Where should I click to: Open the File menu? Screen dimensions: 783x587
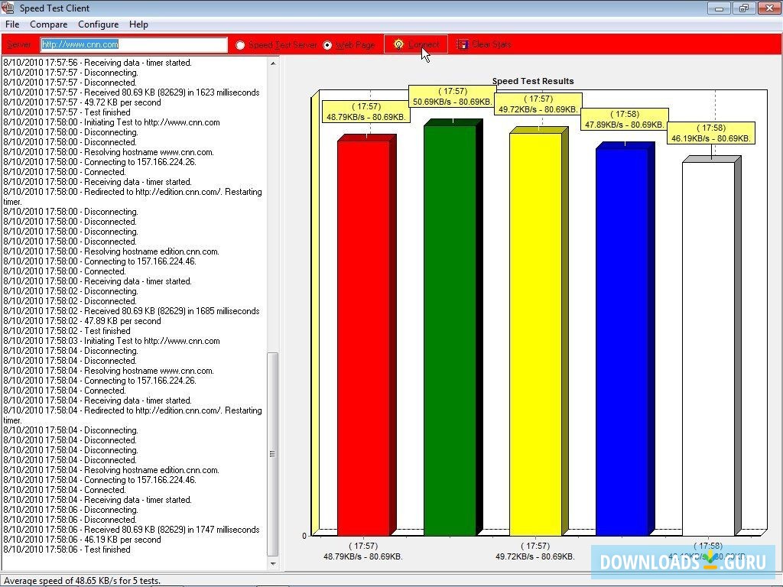(12, 24)
